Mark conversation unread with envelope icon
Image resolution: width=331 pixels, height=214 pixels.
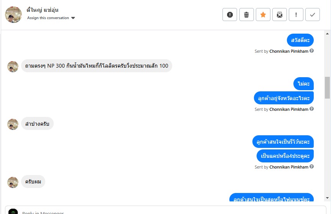(x=280, y=15)
